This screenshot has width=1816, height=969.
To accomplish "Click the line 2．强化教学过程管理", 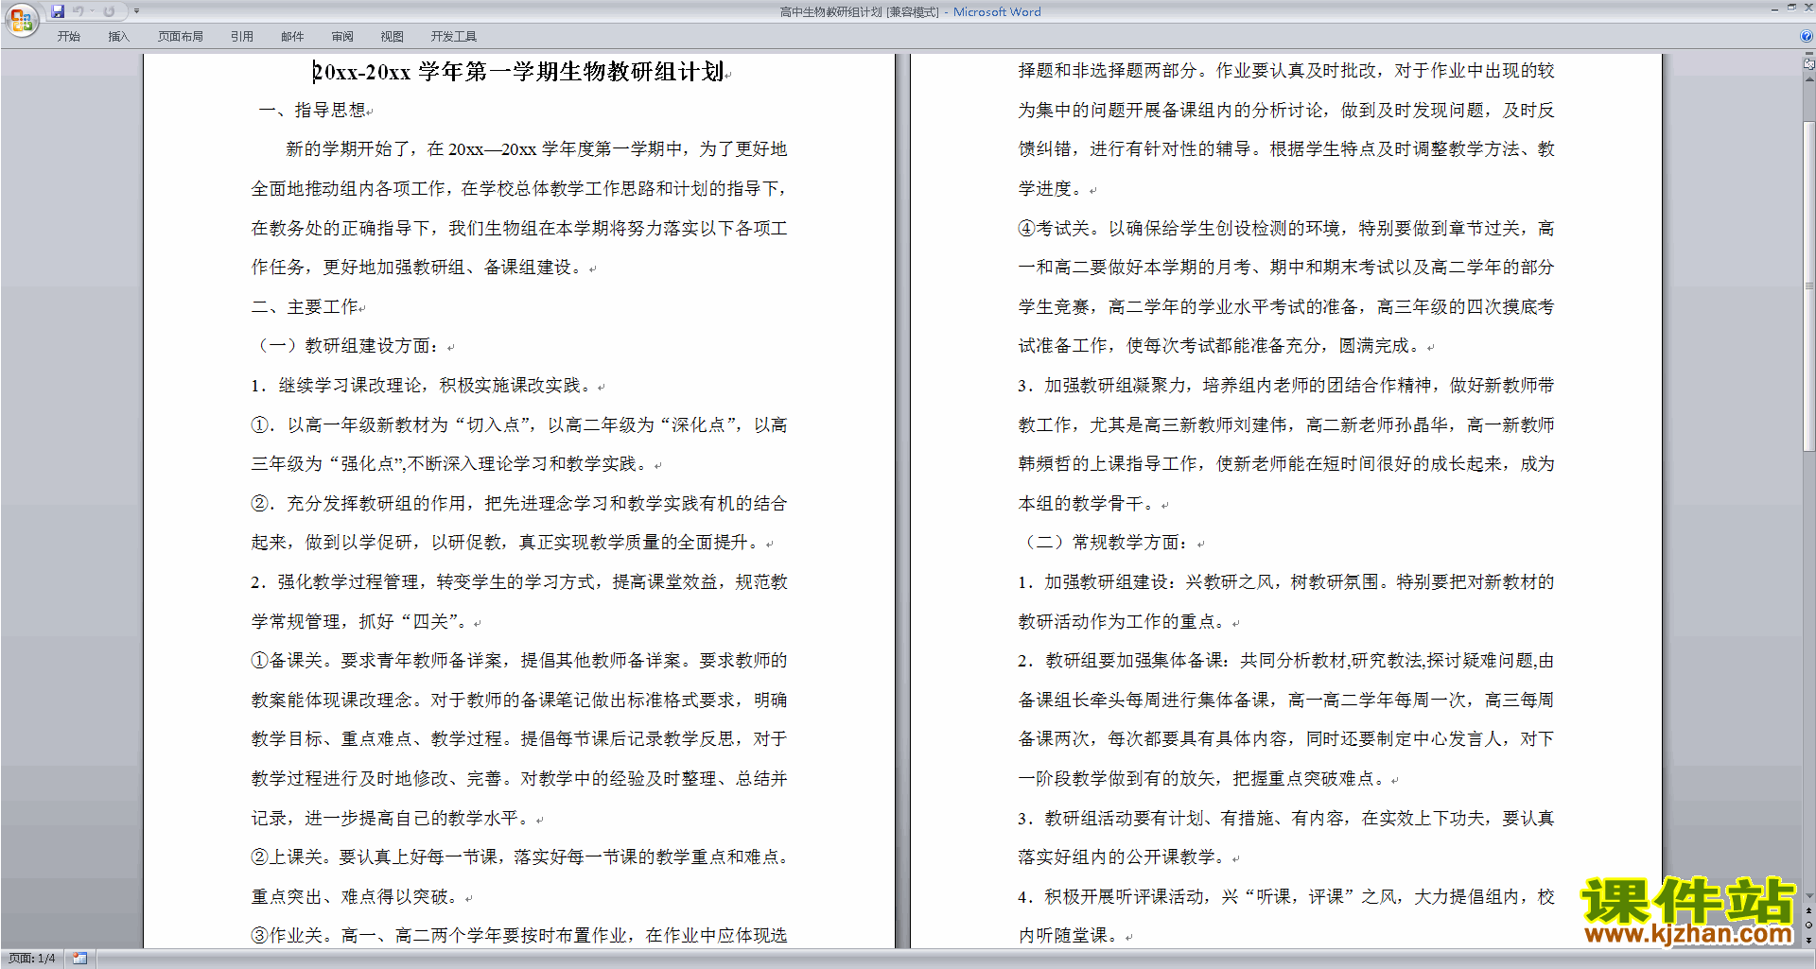I will [518, 582].
